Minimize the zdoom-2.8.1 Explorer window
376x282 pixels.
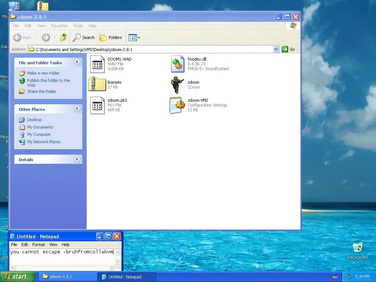tap(278, 17)
